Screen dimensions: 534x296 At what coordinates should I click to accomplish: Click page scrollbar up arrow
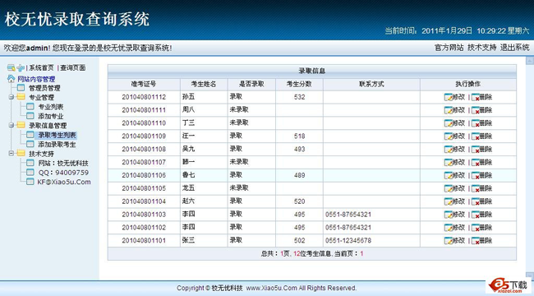tap(530, 60)
